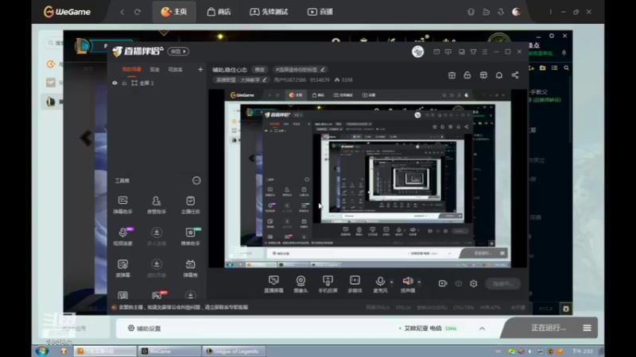
Task: Click the 正在运行 button in WeGame
Action: pos(549,328)
